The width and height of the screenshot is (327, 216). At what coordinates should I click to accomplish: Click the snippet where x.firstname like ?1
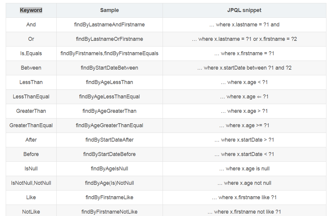244,197
